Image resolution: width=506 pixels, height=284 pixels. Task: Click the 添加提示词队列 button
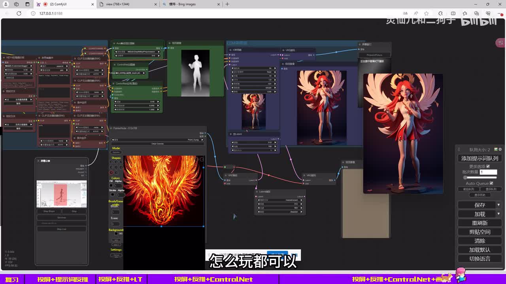[480, 158]
